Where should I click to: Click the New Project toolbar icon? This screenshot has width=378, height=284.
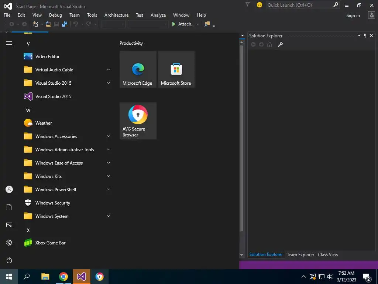point(36,24)
